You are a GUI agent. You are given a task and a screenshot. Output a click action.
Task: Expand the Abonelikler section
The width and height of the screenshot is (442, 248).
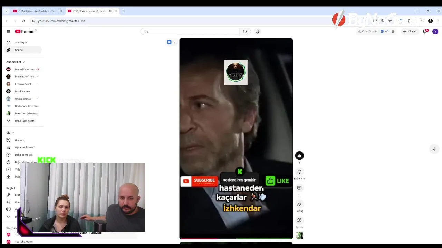coord(15,62)
